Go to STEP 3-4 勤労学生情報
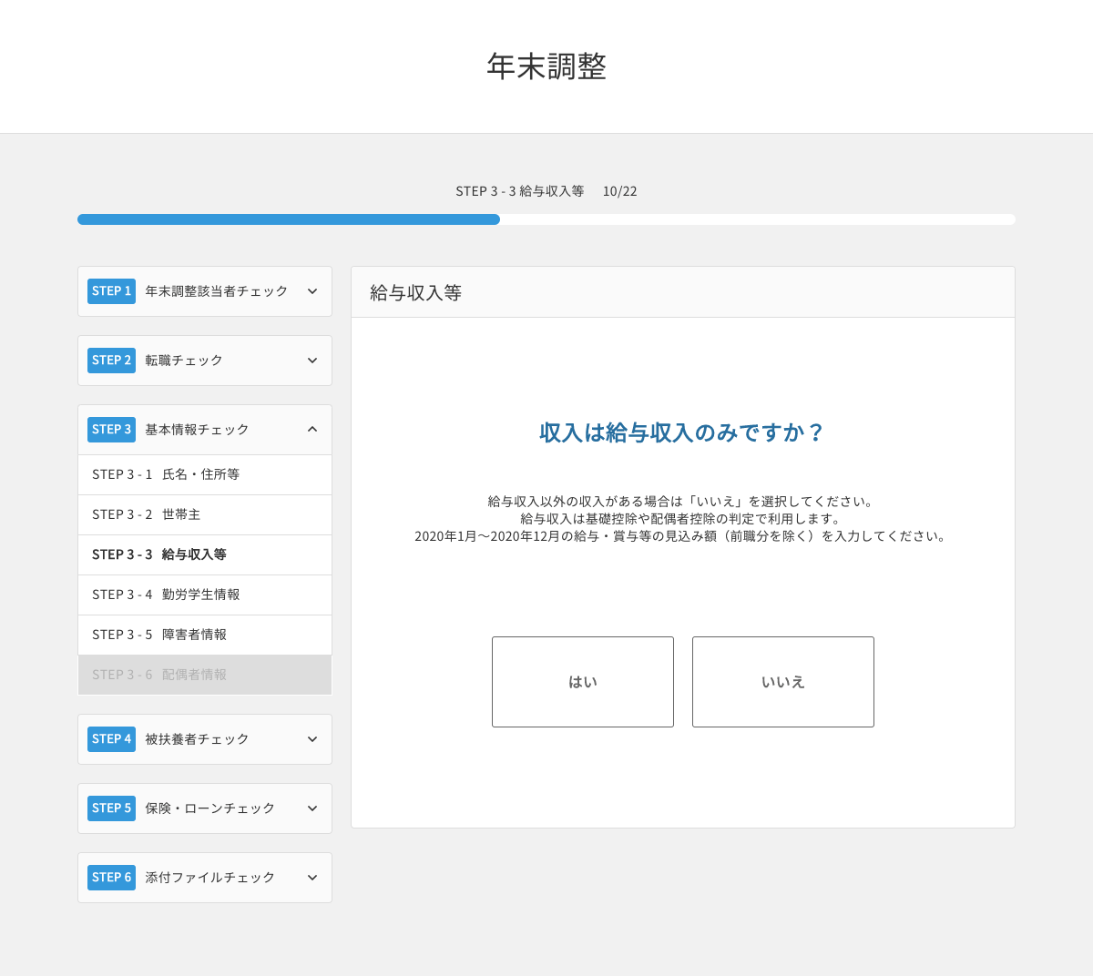Screen dimensions: 1093x976 point(205,595)
